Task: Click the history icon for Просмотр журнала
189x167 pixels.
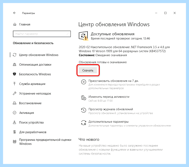Action: tap(84, 110)
